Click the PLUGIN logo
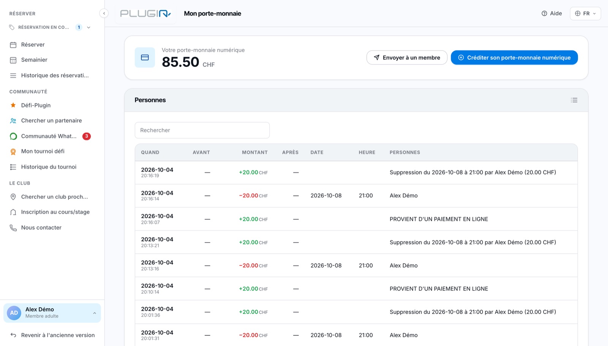Screen dimensions: 608x346 point(146,13)
